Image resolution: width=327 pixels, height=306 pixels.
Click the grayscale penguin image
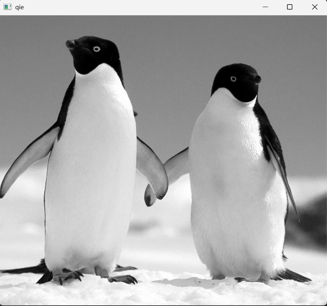pyautogui.click(x=163, y=160)
